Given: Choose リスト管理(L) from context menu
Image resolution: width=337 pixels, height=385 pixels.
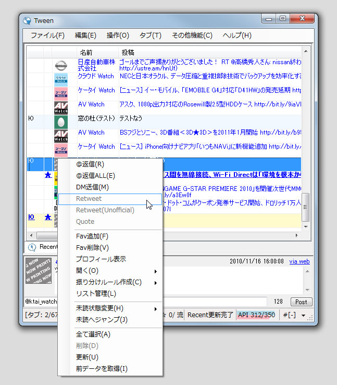Looking at the screenshot, I should [x=110, y=294].
